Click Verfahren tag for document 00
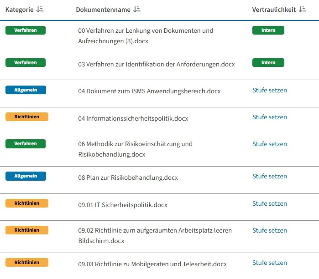This screenshot has width=319, height=279. [x=26, y=30]
